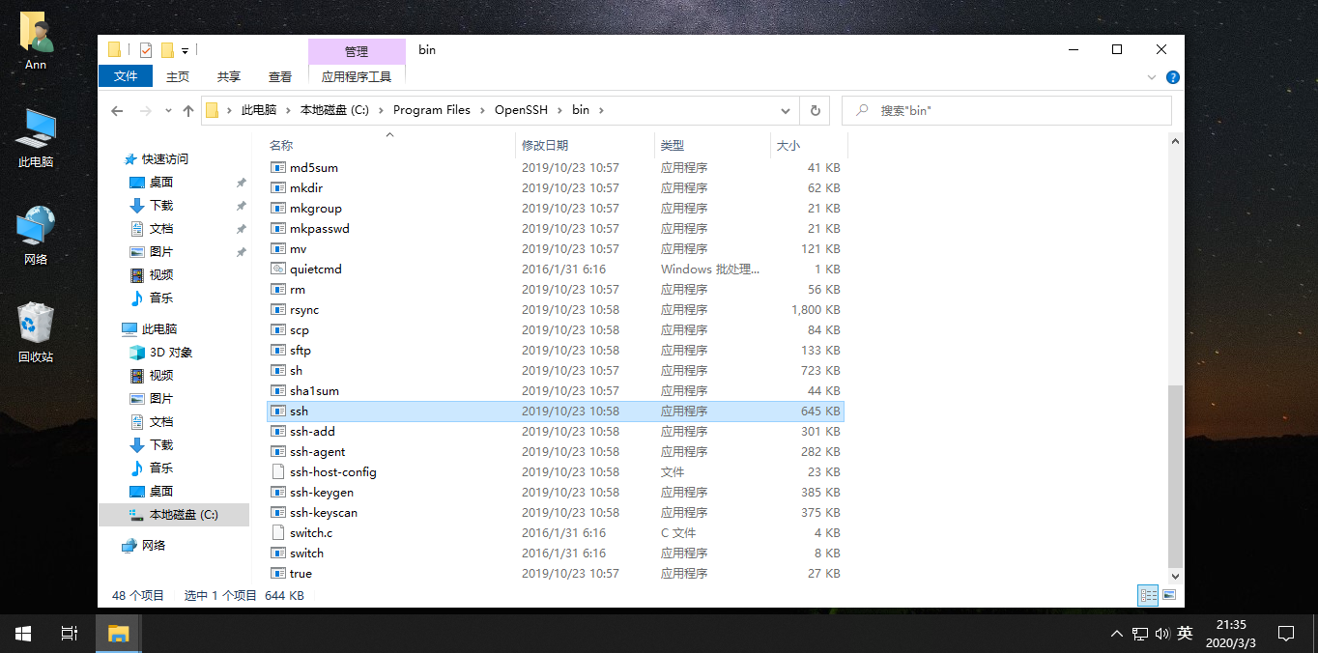
Task: Select the true file row
Action: pyautogui.click(x=555, y=574)
